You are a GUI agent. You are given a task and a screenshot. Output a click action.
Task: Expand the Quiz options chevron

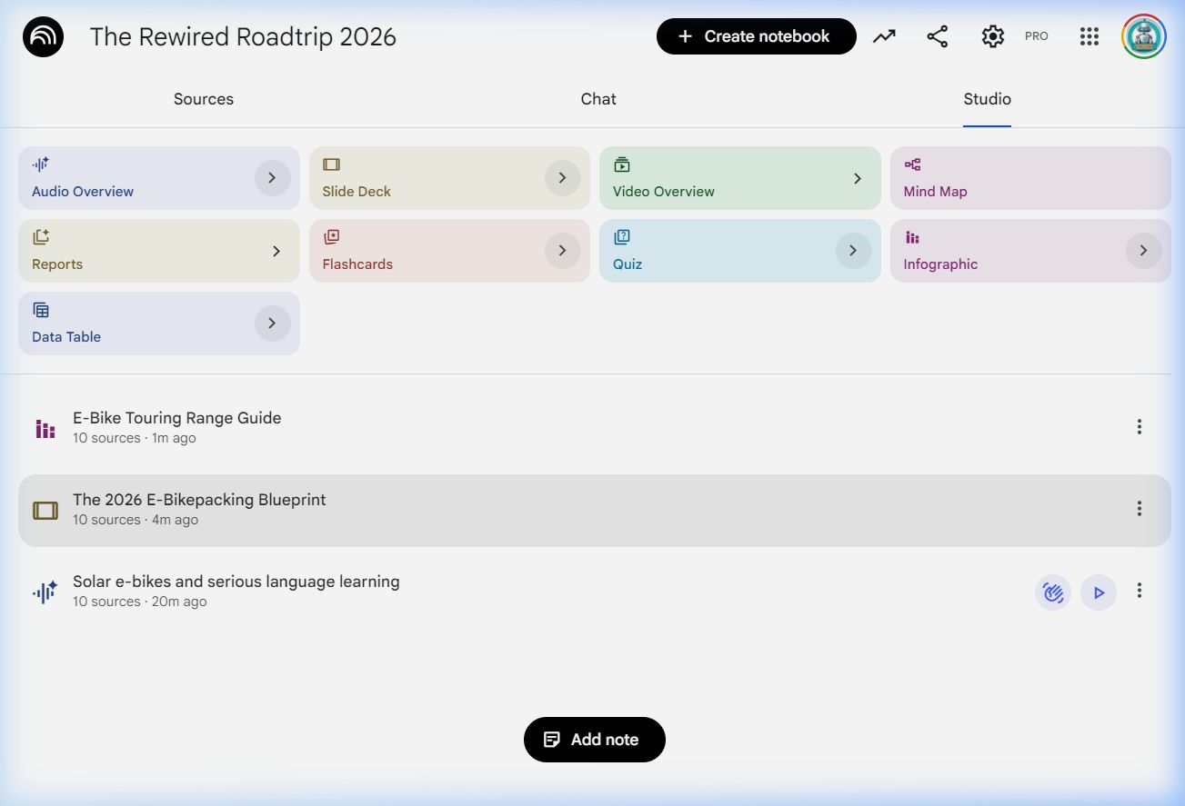pos(853,251)
